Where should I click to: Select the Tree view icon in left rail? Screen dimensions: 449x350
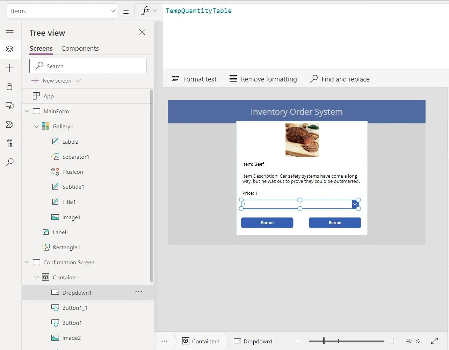click(10, 49)
